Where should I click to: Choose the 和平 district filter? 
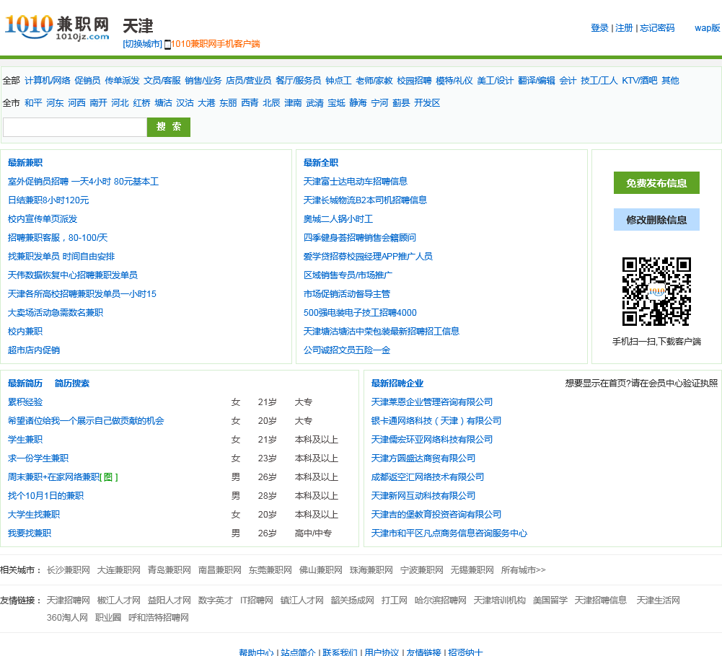point(33,103)
